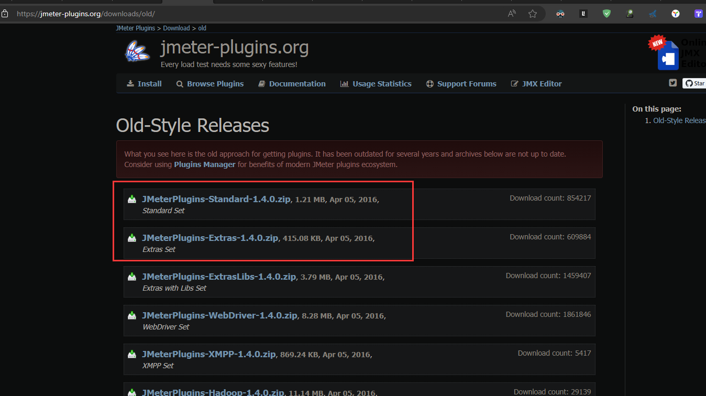The width and height of the screenshot is (706, 396).
Task: Open the purple T extension icon
Action: tap(698, 14)
